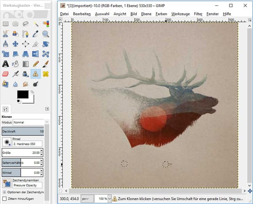This screenshot has height=204, width=253.
Task: Enable the Zittern hinzufügen checkbox
Action: 4,198
